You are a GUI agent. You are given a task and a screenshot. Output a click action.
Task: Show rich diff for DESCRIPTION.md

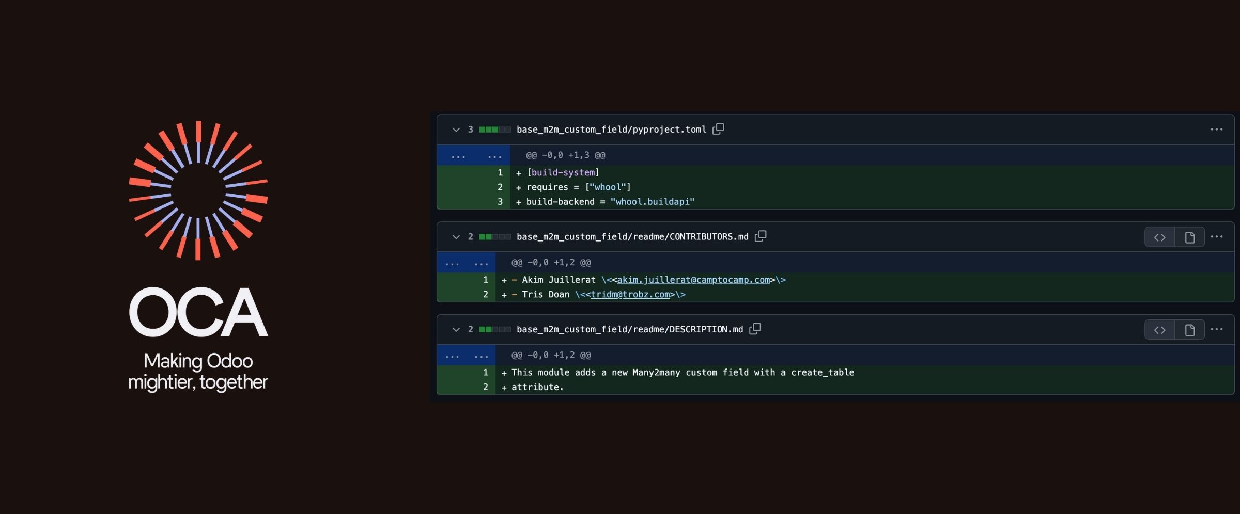tap(1190, 330)
